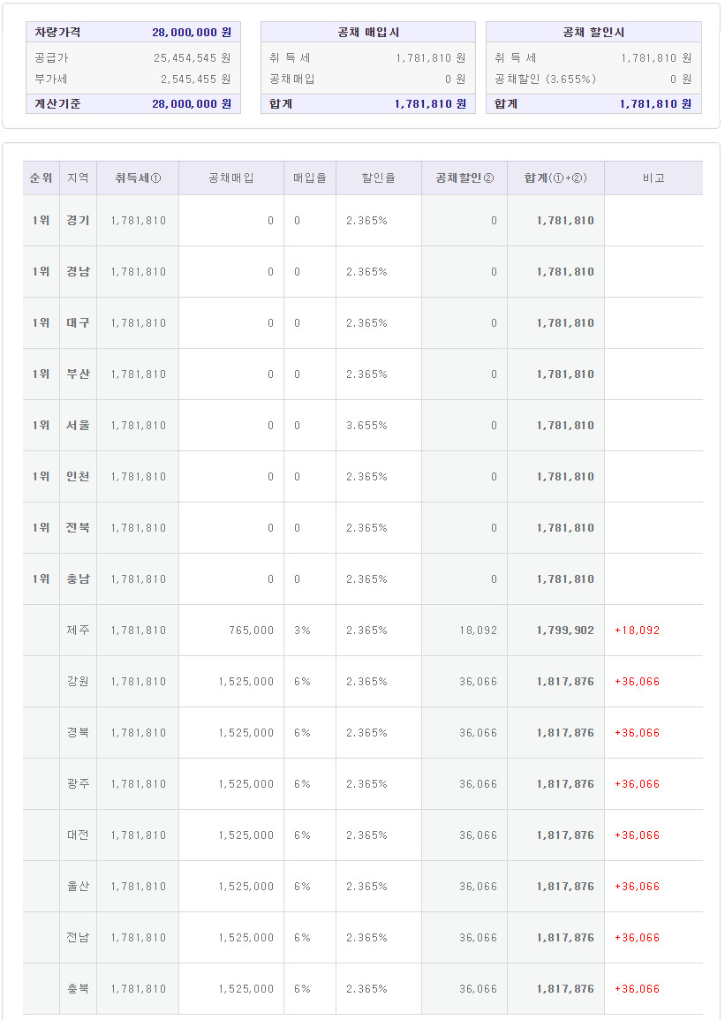The width and height of the screenshot is (725, 1020).
Task: Select the 강원 region cell
Action: click(x=78, y=682)
